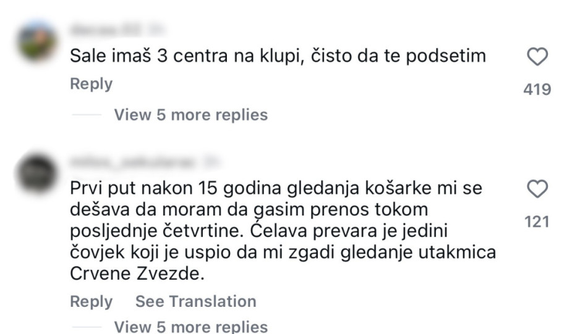Reply to the "3 centra na klupi" comment
Viewport: 575px width, 334px height.
91,84
